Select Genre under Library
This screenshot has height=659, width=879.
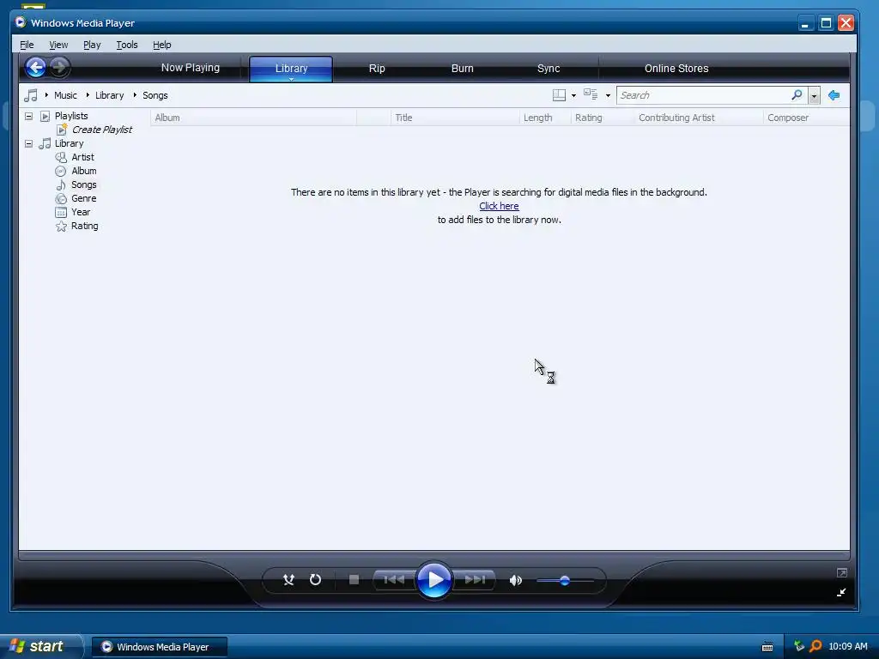(x=83, y=198)
